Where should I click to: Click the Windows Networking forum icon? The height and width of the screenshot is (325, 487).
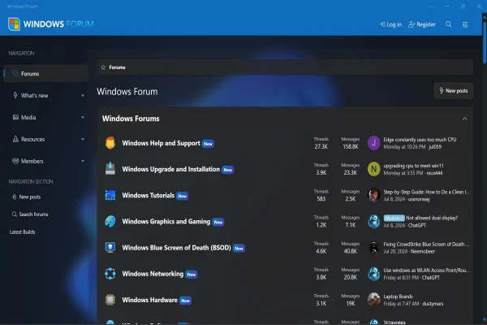110,274
